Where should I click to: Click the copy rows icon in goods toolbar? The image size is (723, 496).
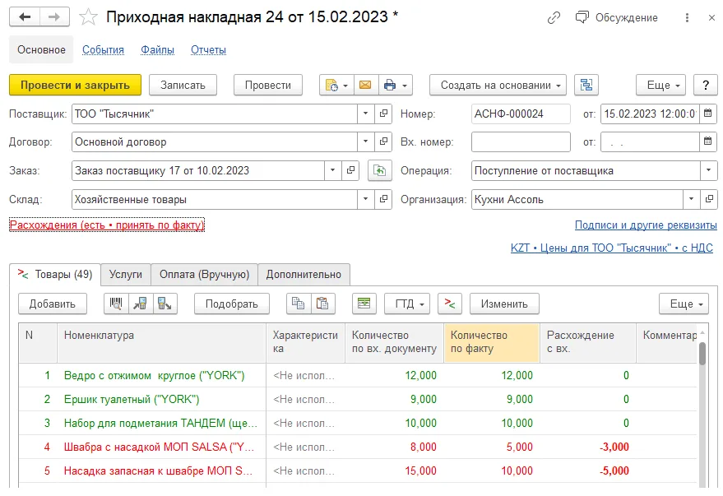(299, 304)
